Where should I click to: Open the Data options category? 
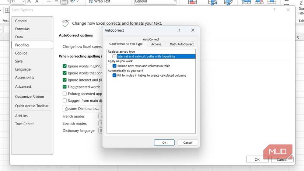pos(32,37)
